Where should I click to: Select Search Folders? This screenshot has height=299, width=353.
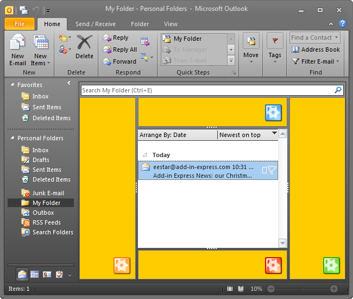click(47, 232)
